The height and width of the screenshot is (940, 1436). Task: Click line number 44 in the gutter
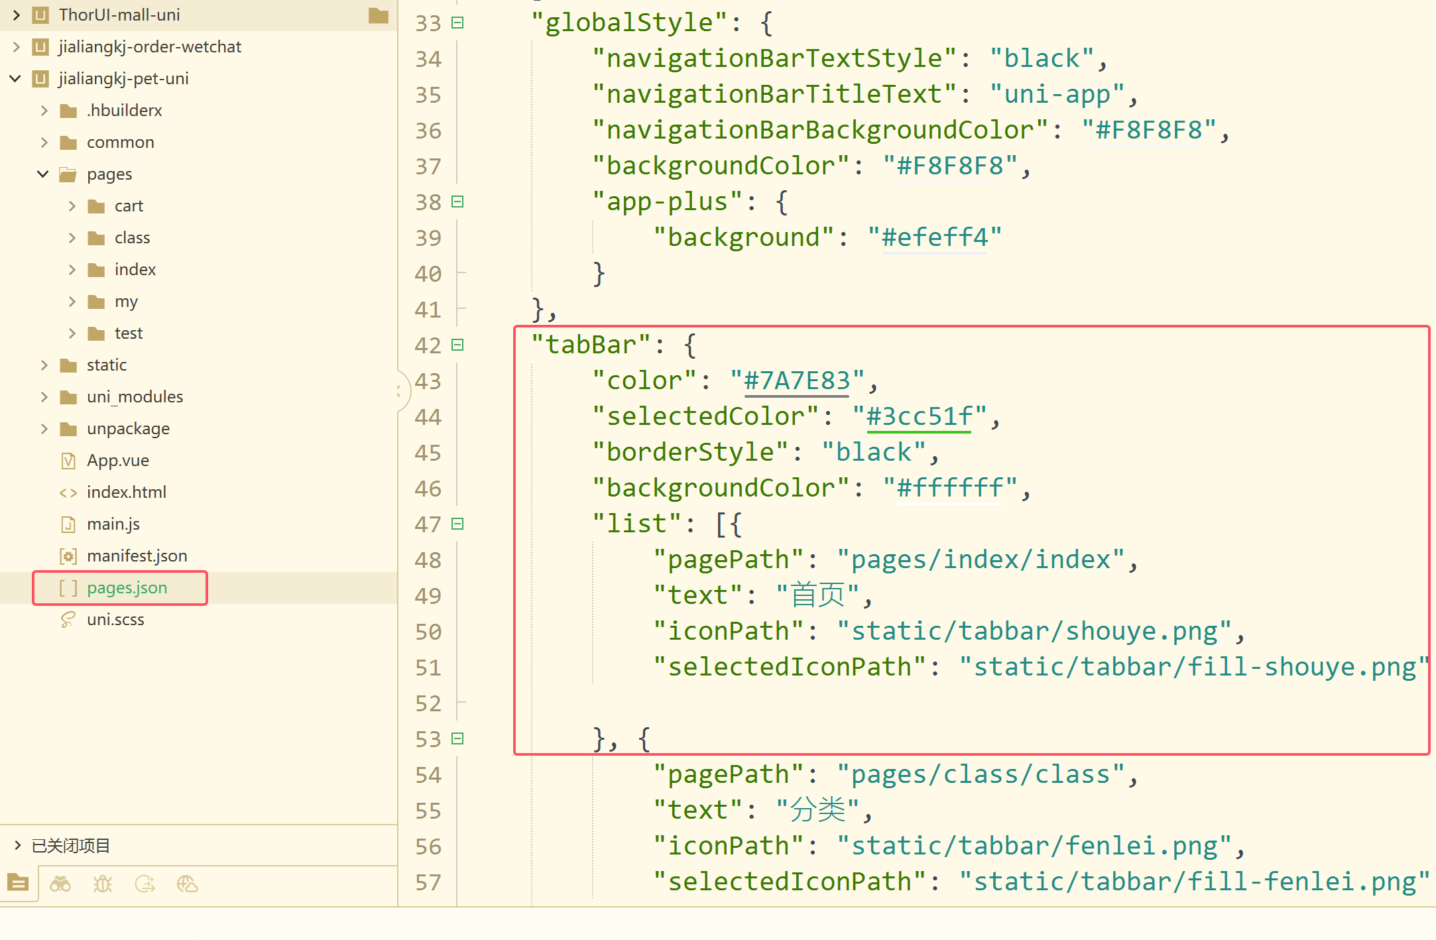pos(428,417)
